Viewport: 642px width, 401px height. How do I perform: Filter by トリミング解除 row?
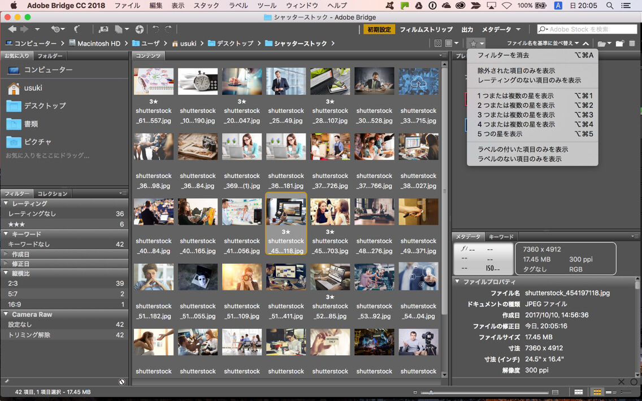click(64, 335)
